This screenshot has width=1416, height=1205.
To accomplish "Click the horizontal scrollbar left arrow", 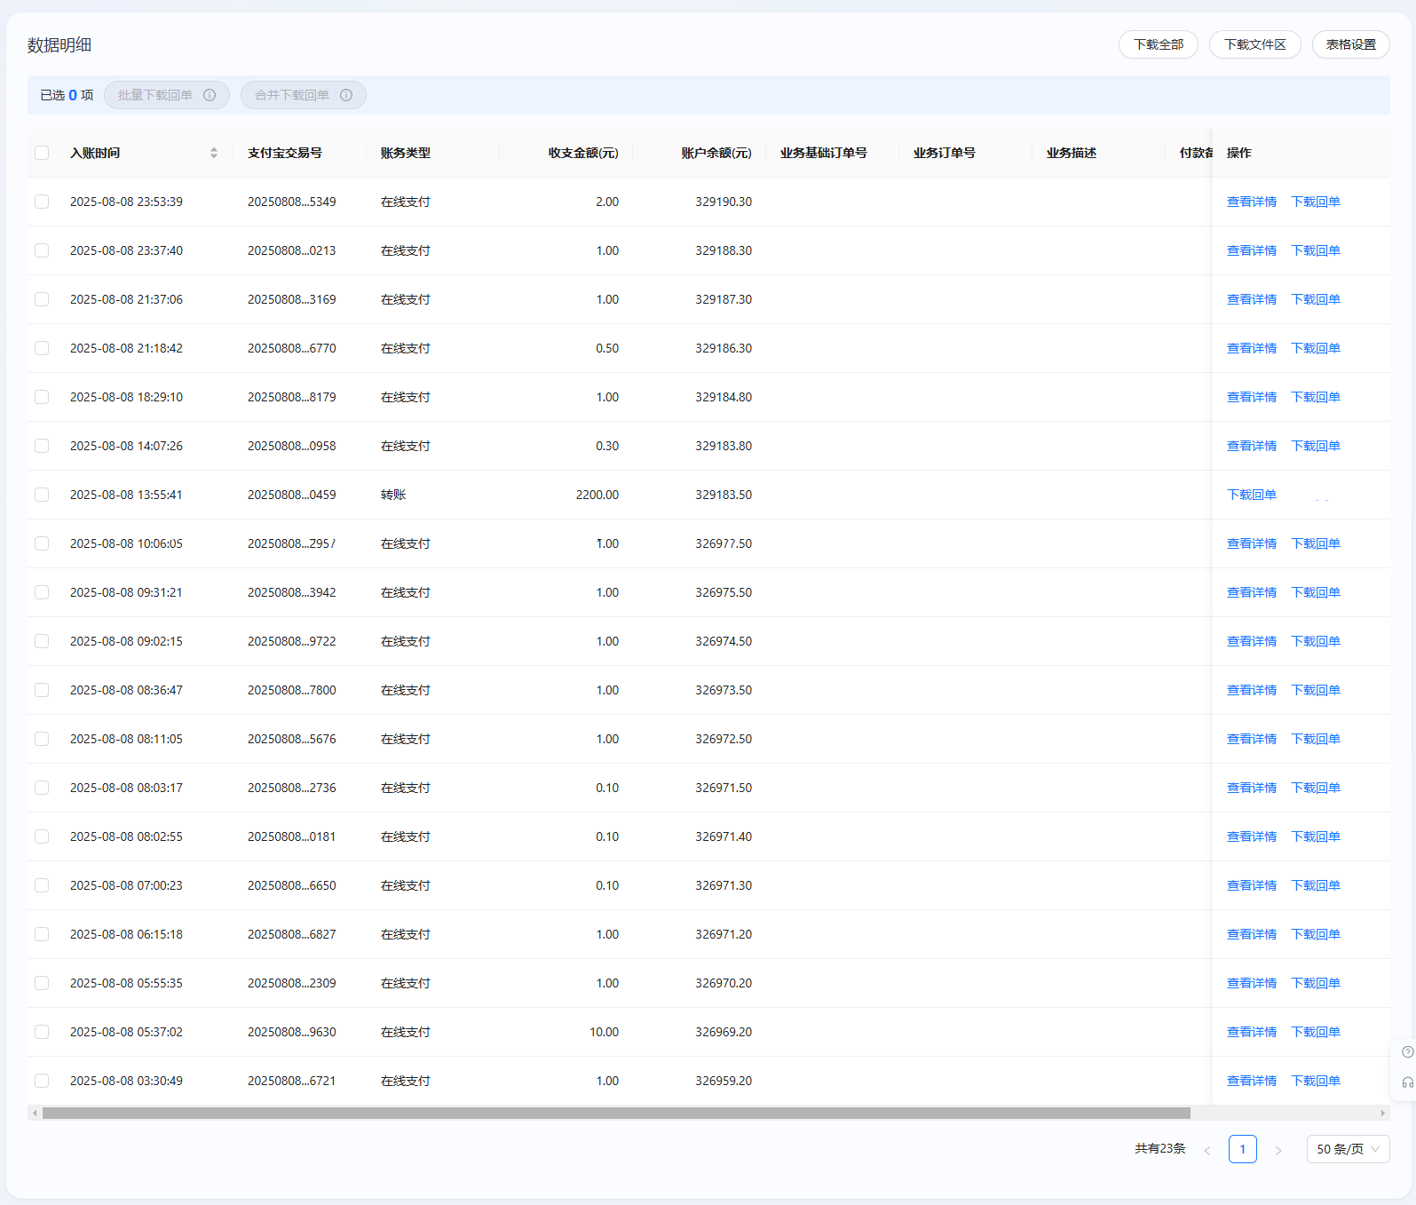I will (x=35, y=1113).
